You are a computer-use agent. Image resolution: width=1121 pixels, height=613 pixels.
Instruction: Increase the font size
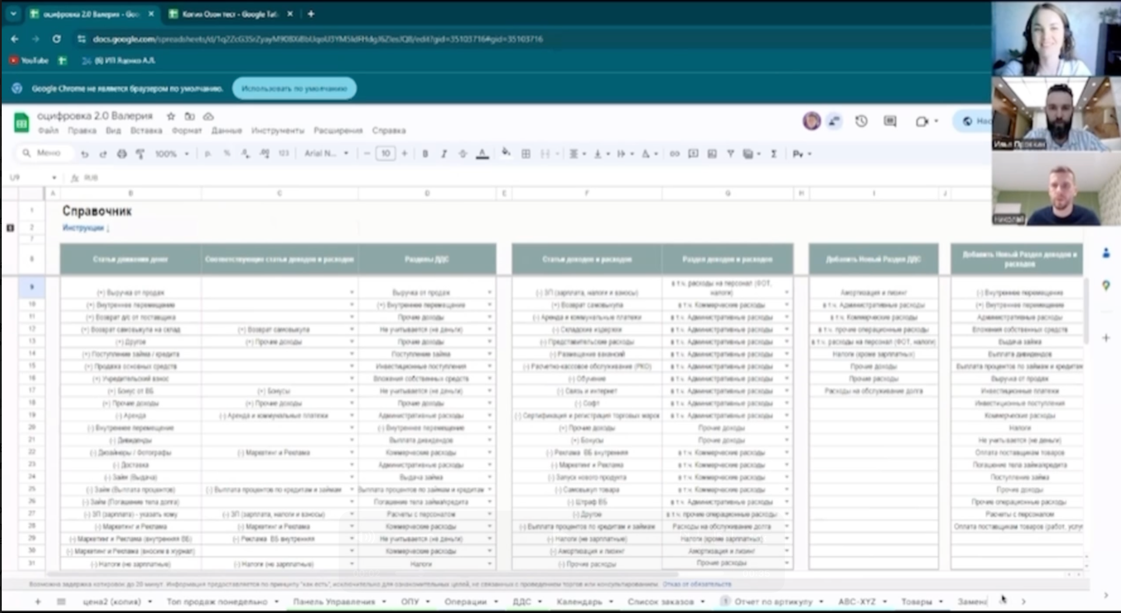click(404, 154)
